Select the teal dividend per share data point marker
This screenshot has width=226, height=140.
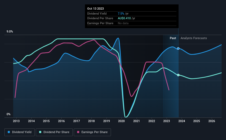coord(178,75)
